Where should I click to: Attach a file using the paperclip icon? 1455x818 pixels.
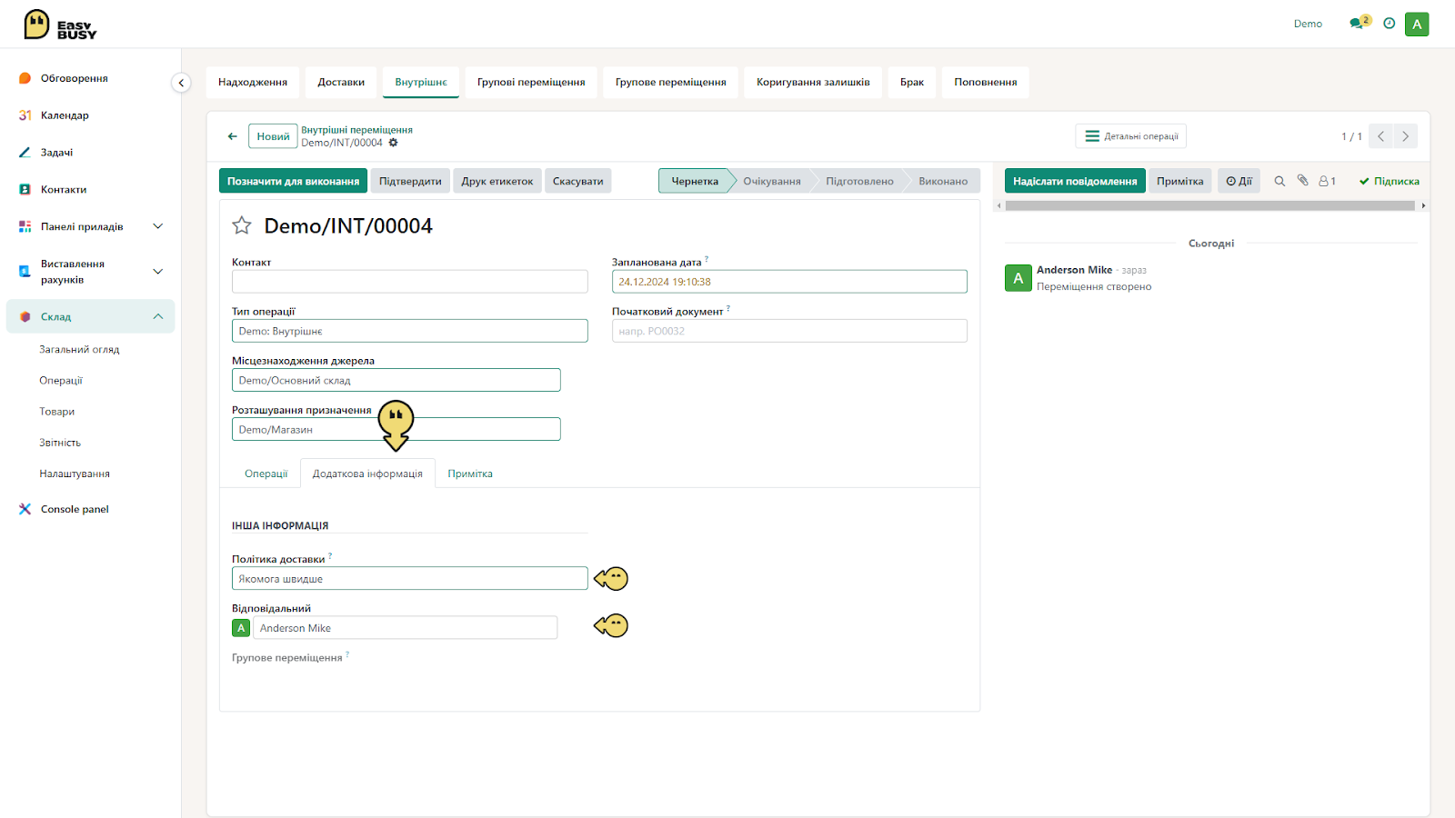click(x=1302, y=181)
